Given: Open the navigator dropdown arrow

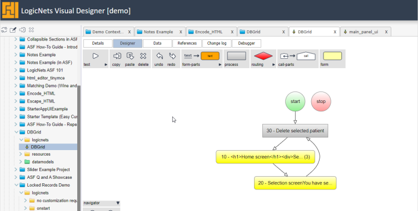Looking at the screenshot, I should 118,203.
